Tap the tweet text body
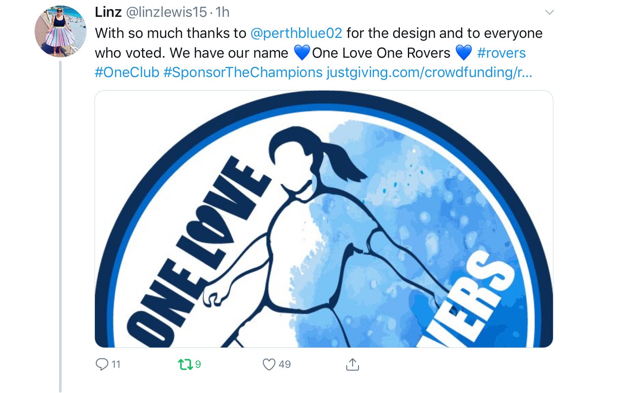Viewport: 631px width, 393px height. point(319,53)
